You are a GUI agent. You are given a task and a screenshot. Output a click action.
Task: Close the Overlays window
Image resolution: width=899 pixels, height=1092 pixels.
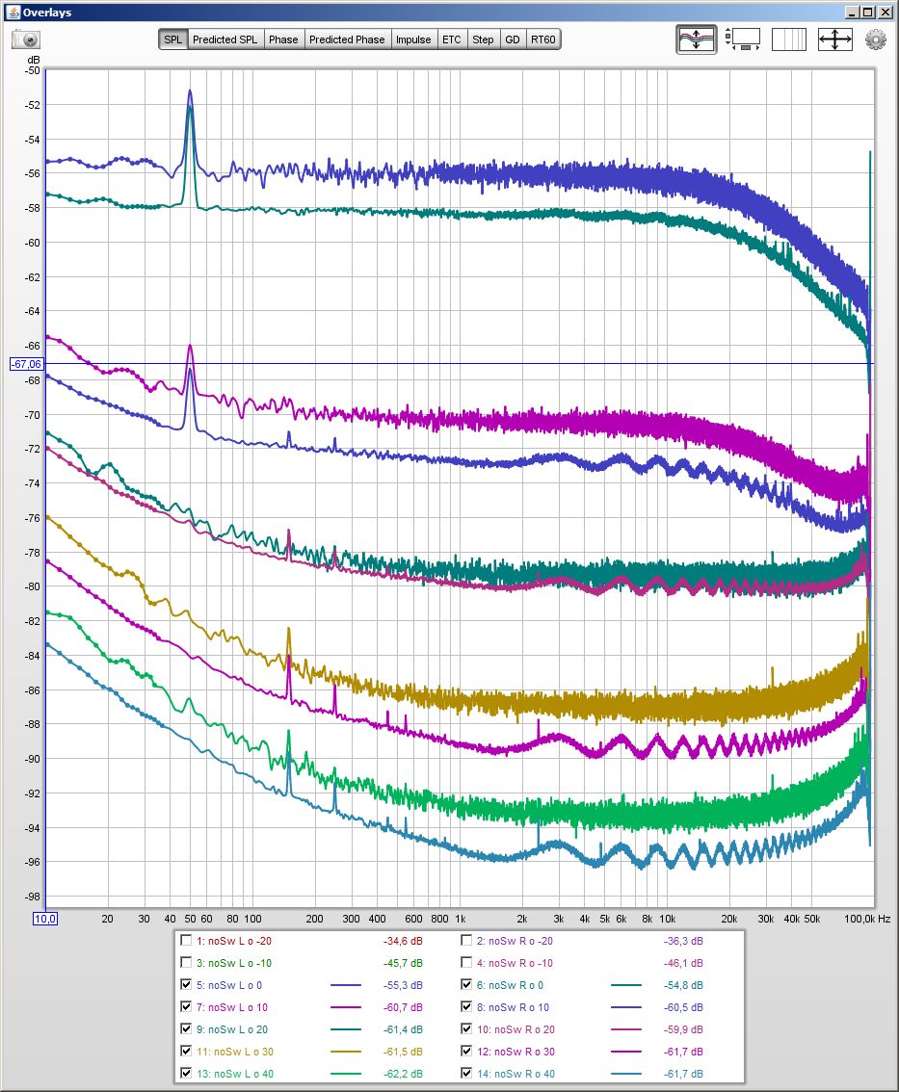886,12
